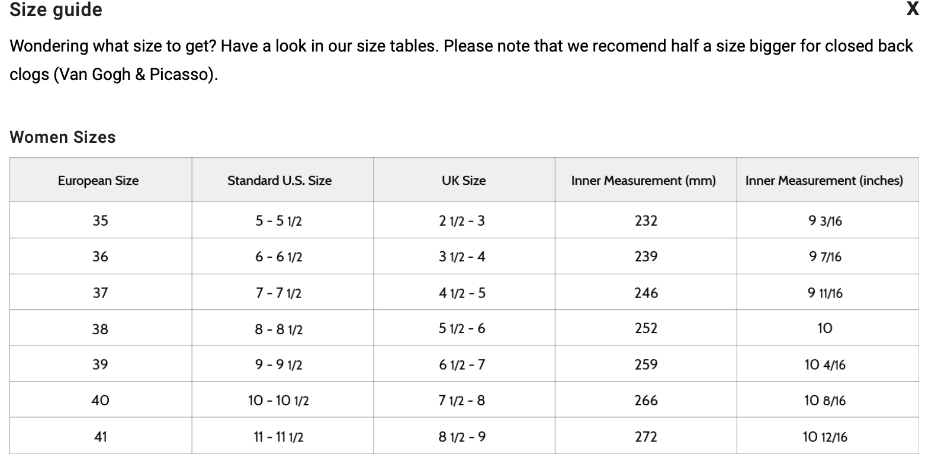Click the Women Sizes heading
The width and height of the screenshot is (925, 461).
point(63,137)
